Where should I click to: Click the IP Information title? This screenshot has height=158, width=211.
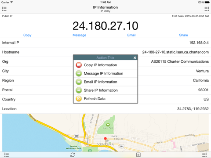point(105,7)
